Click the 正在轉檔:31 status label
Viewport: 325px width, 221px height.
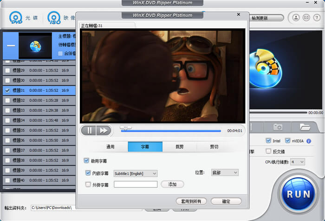[x=91, y=26]
